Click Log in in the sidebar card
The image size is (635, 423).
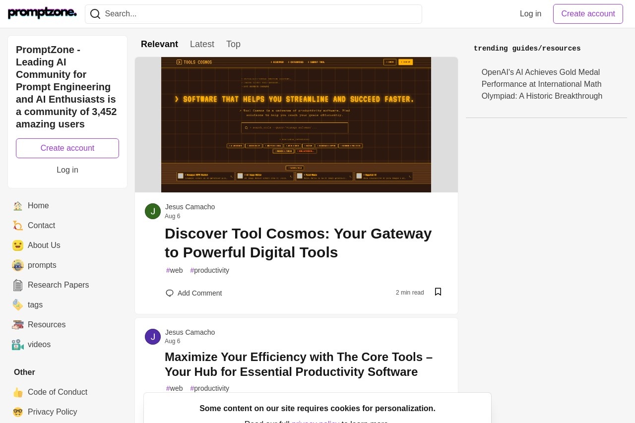(67, 170)
